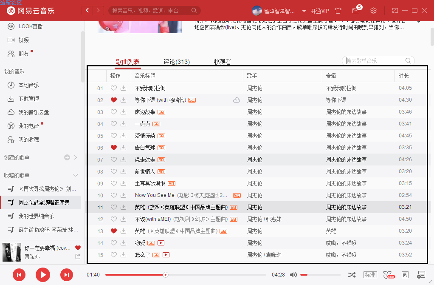Skip to next track
The width and height of the screenshot is (434, 285).
[x=67, y=275]
